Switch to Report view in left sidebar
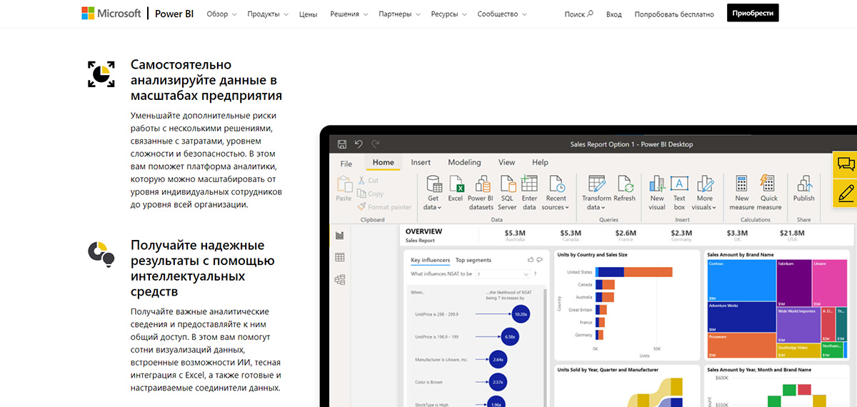 [340, 235]
